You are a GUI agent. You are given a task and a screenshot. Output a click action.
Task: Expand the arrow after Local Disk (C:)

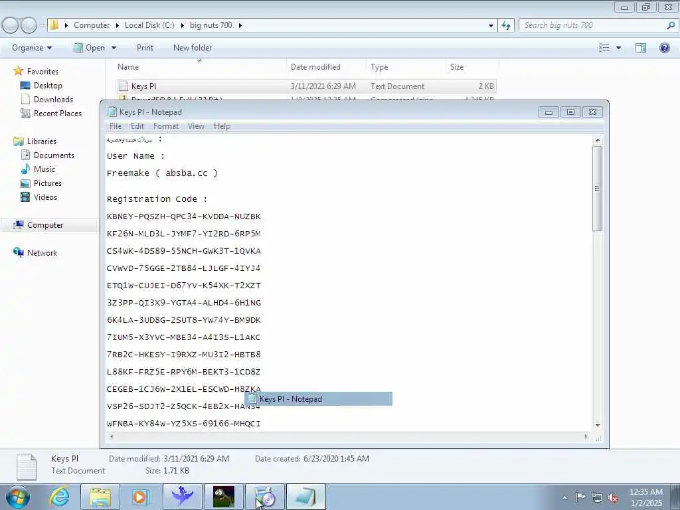[182, 25]
